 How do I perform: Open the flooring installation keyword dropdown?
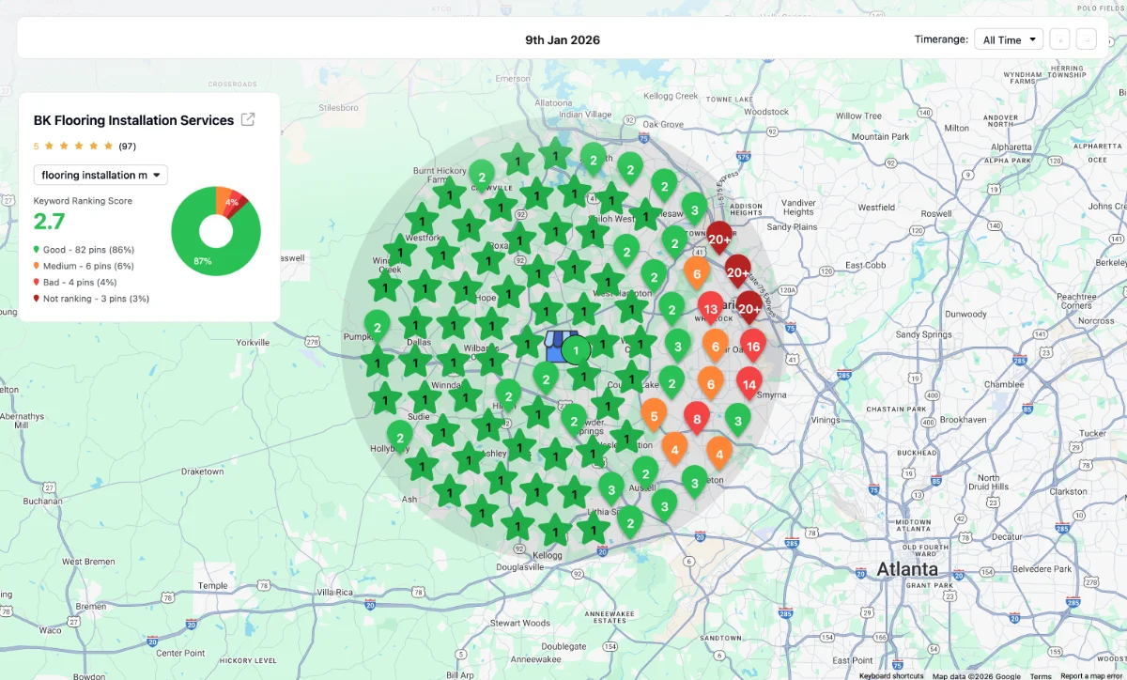[x=100, y=175]
